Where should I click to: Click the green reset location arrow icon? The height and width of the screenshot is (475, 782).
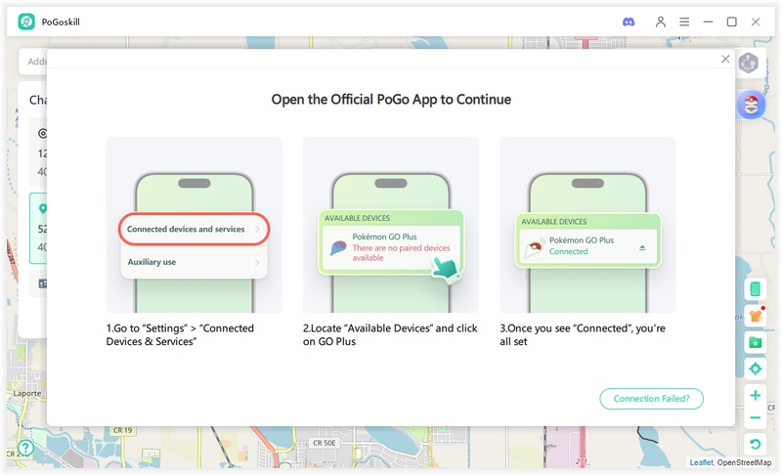click(x=755, y=446)
